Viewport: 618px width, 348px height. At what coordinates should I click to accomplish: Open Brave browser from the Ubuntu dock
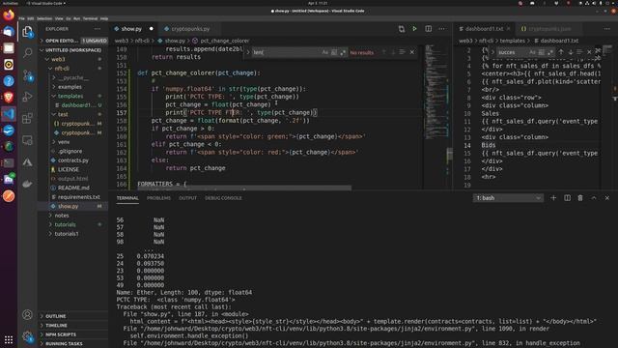click(9, 98)
